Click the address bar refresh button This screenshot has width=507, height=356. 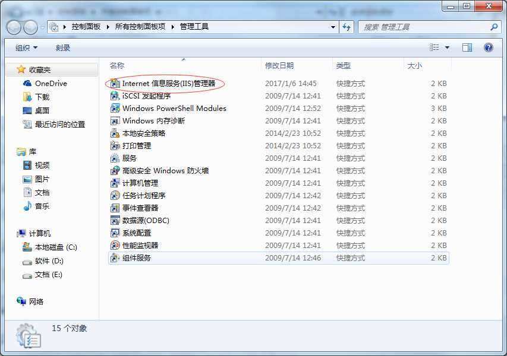347,27
